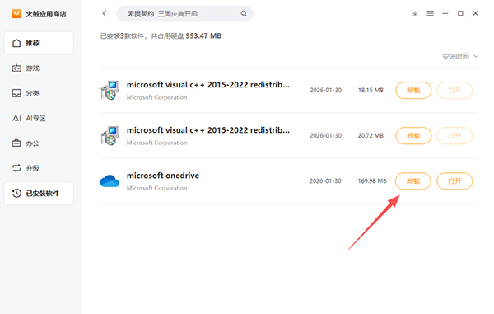Viewport: 494px width, 314px height.
Task: Click the 20.72 MB Visual C++ name
Action: point(208,130)
